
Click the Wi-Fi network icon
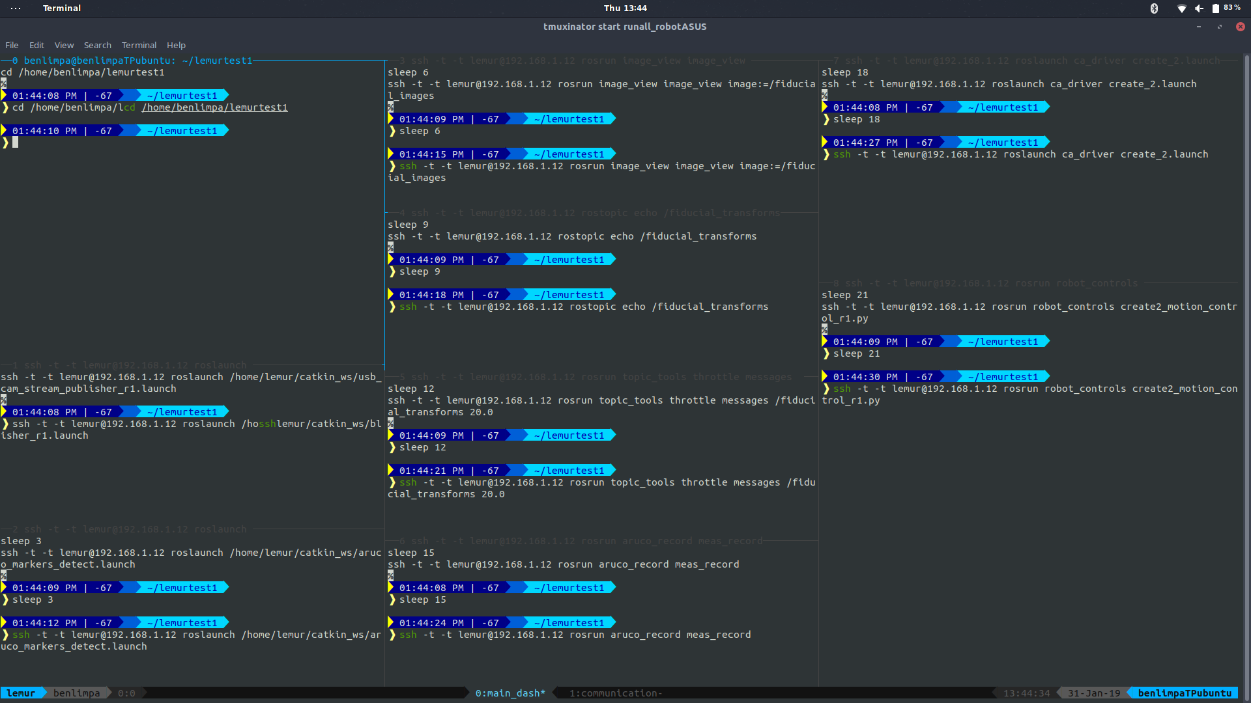pos(1181,8)
